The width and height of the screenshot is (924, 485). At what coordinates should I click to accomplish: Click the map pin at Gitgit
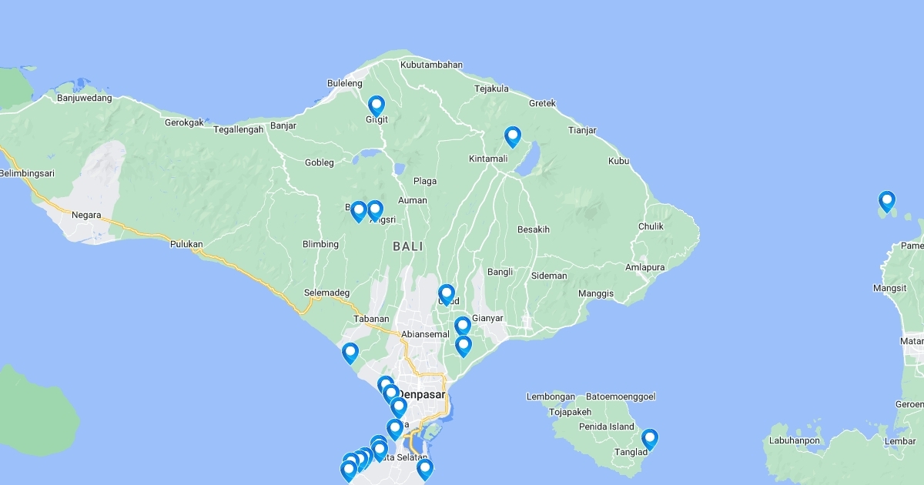coord(376,105)
